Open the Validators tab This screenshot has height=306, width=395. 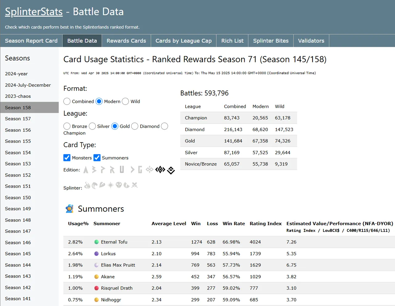[x=311, y=41]
